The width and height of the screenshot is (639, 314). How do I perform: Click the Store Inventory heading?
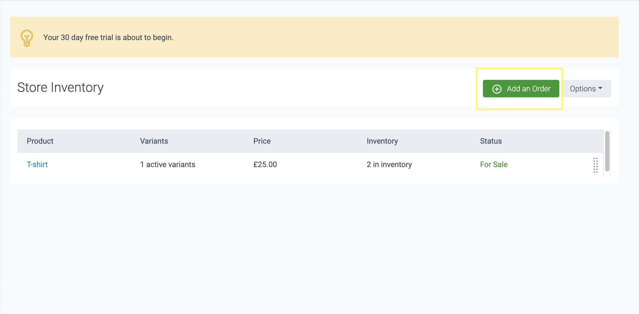(x=60, y=87)
